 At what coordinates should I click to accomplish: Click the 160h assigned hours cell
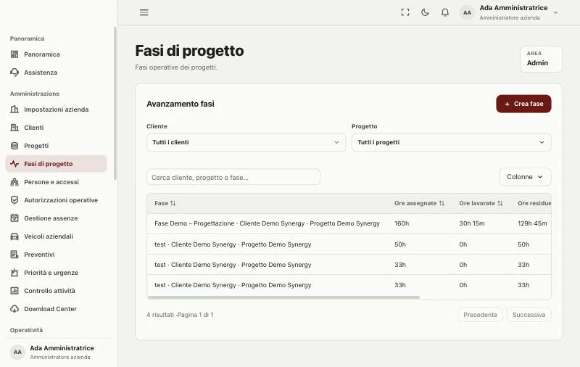(x=402, y=223)
